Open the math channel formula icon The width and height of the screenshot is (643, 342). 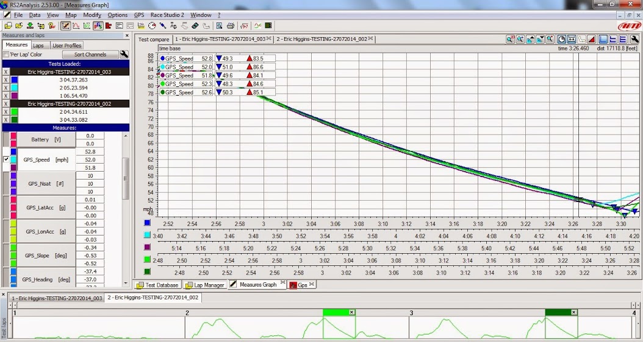point(244,26)
